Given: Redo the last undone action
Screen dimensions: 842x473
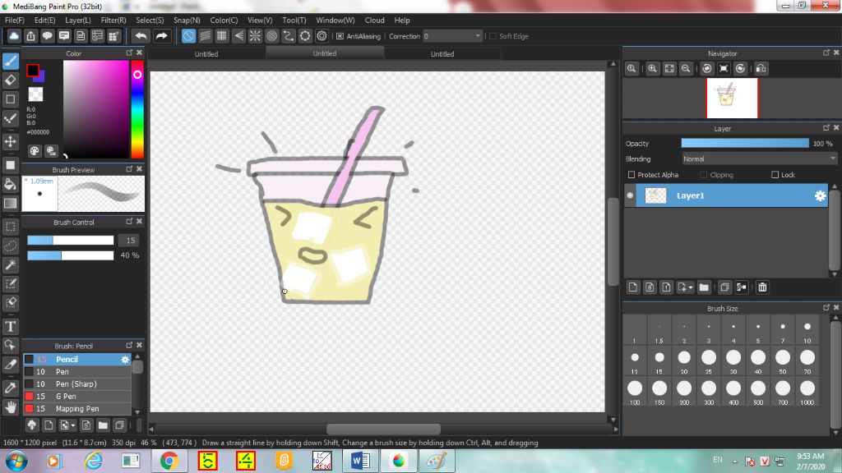Looking at the screenshot, I should (x=161, y=36).
